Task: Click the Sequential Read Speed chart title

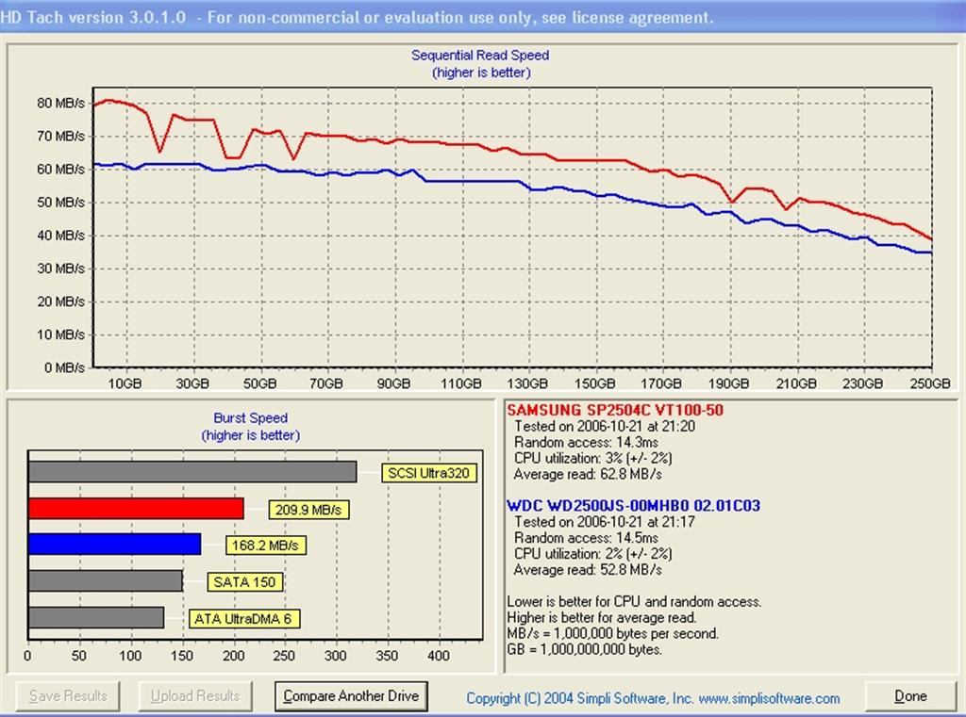Action: pyautogui.click(x=480, y=56)
